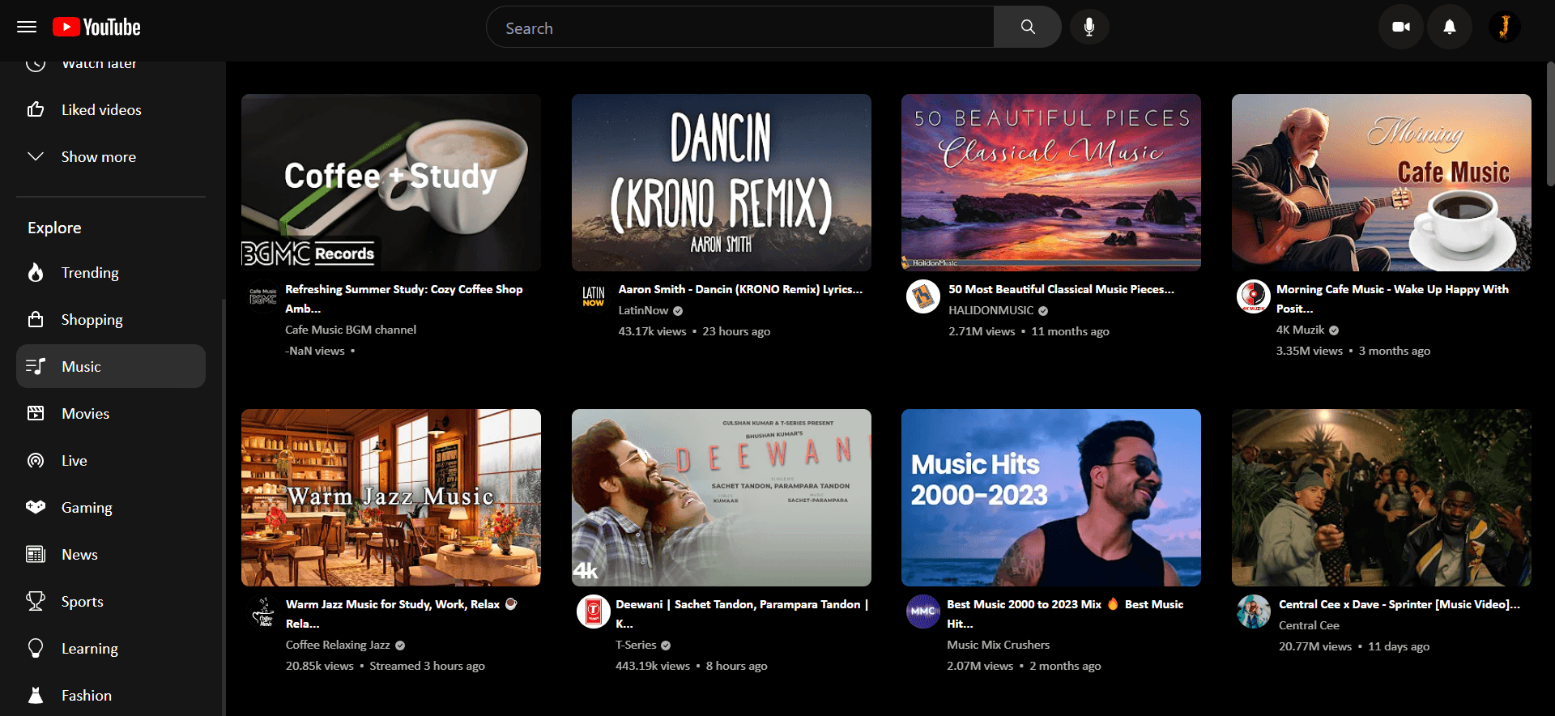Open Gaming section label

(87, 507)
